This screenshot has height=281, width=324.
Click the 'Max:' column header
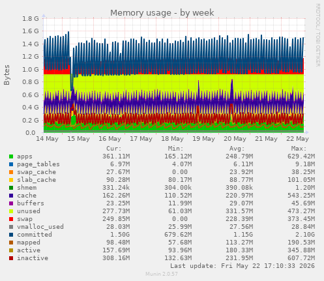pos(299,149)
